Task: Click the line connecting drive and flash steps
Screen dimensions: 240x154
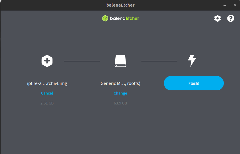Action: [159, 61]
